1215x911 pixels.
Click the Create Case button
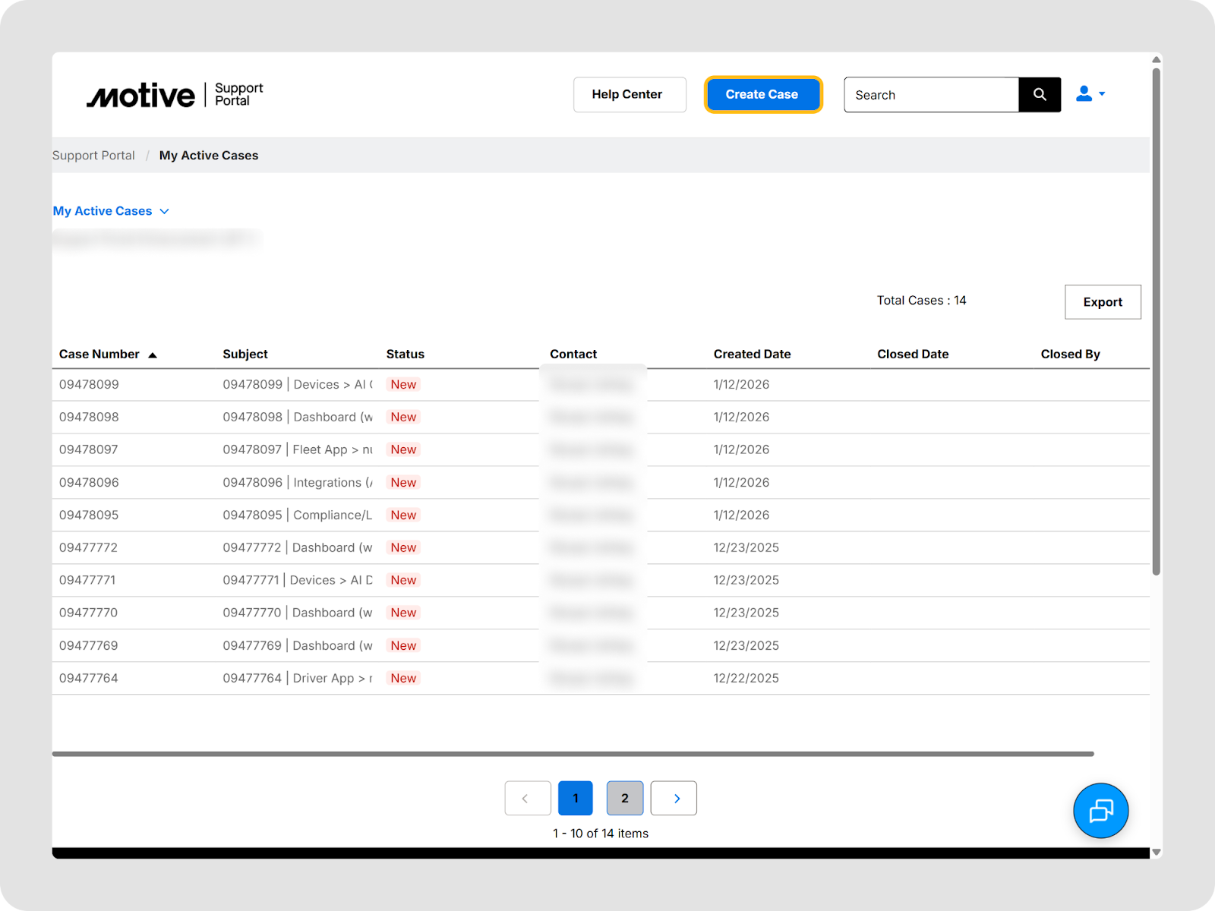(x=762, y=95)
